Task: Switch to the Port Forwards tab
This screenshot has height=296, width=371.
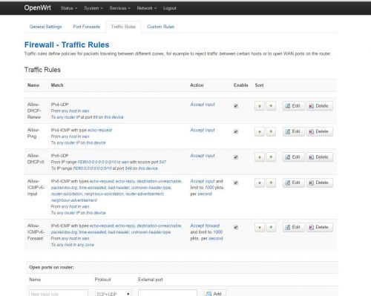Action: [86, 27]
